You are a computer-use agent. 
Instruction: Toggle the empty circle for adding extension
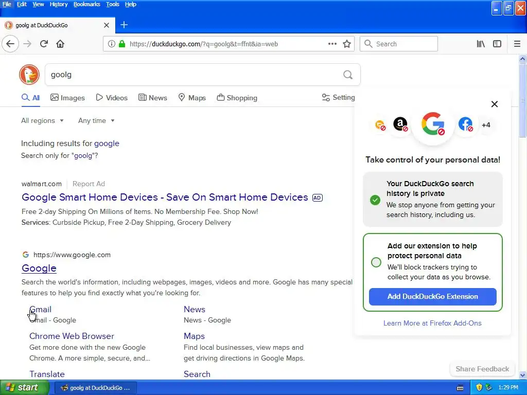376,262
